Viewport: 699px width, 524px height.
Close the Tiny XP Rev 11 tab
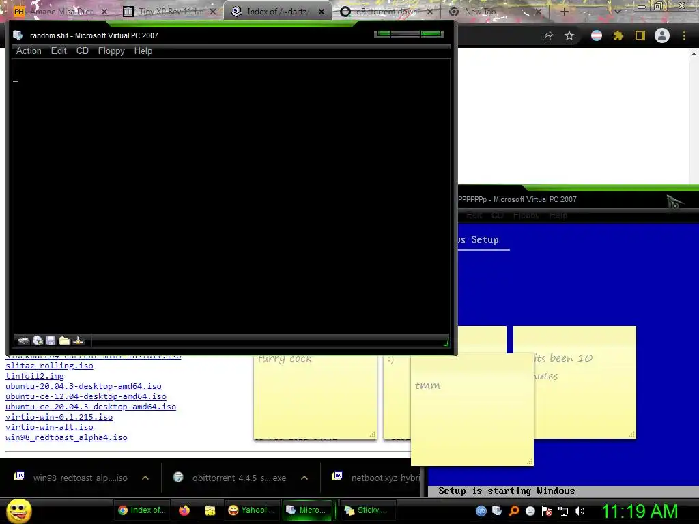(x=213, y=12)
